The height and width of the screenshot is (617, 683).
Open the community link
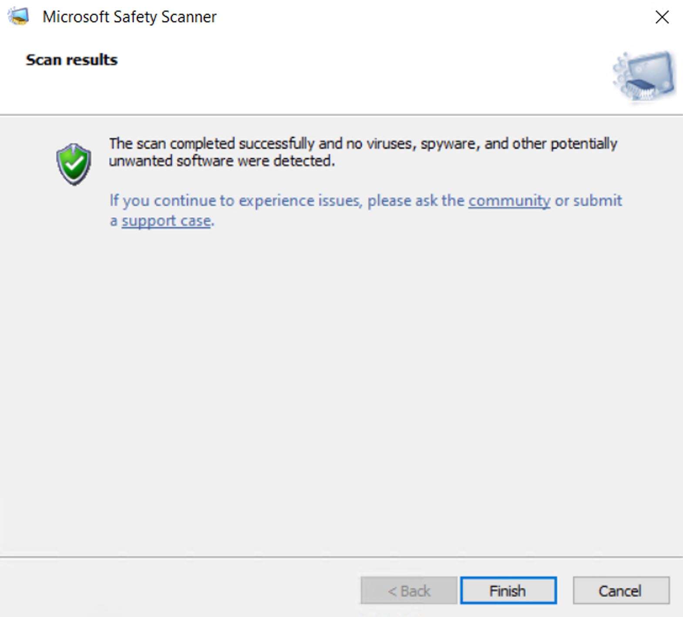tap(509, 201)
